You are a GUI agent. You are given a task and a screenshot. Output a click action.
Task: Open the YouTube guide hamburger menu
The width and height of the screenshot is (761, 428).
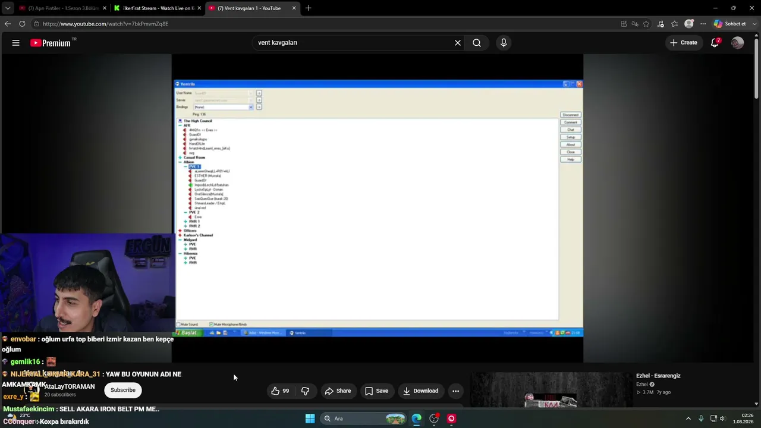[16, 43]
